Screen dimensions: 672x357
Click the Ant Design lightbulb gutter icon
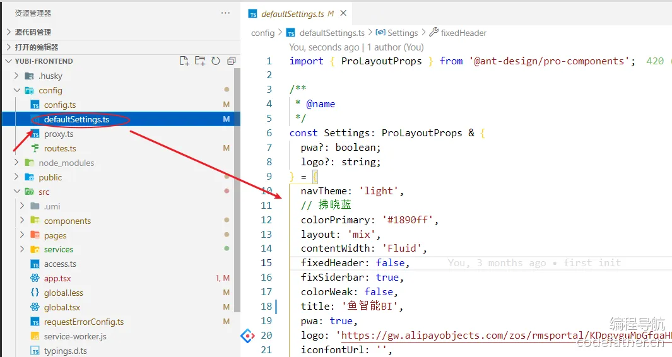coord(248,336)
